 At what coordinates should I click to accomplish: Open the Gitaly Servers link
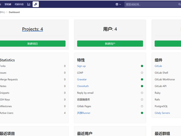point(162,113)
